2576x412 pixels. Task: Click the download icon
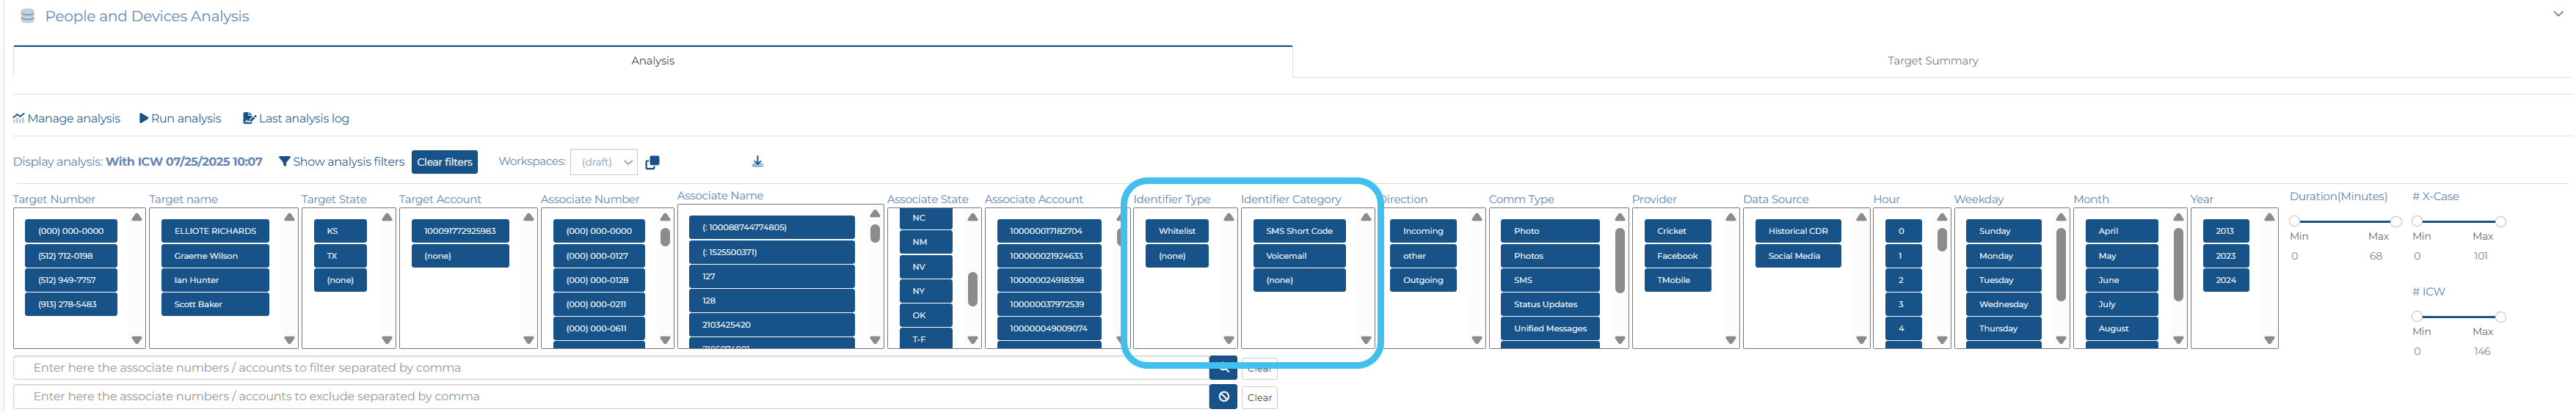pos(757,161)
